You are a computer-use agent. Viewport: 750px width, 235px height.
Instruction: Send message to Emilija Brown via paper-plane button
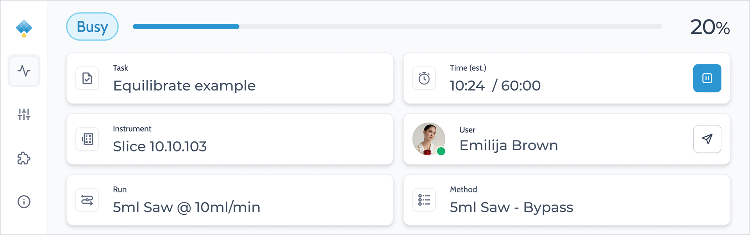tap(707, 139)
